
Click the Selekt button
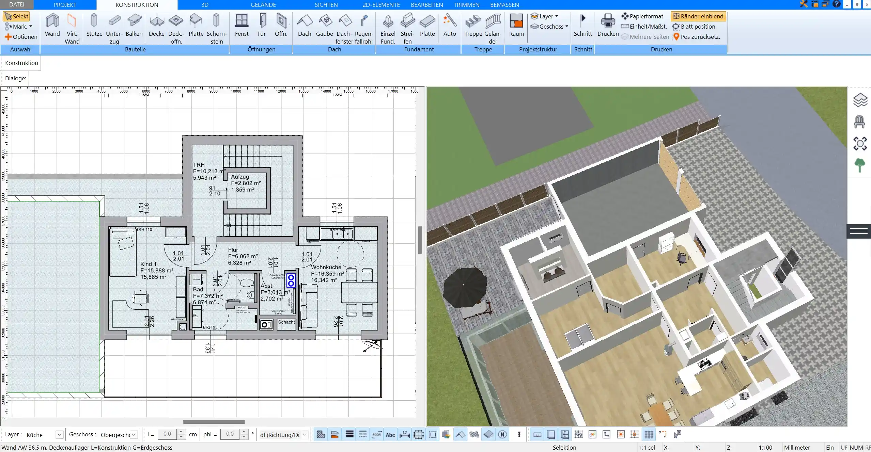17,16
